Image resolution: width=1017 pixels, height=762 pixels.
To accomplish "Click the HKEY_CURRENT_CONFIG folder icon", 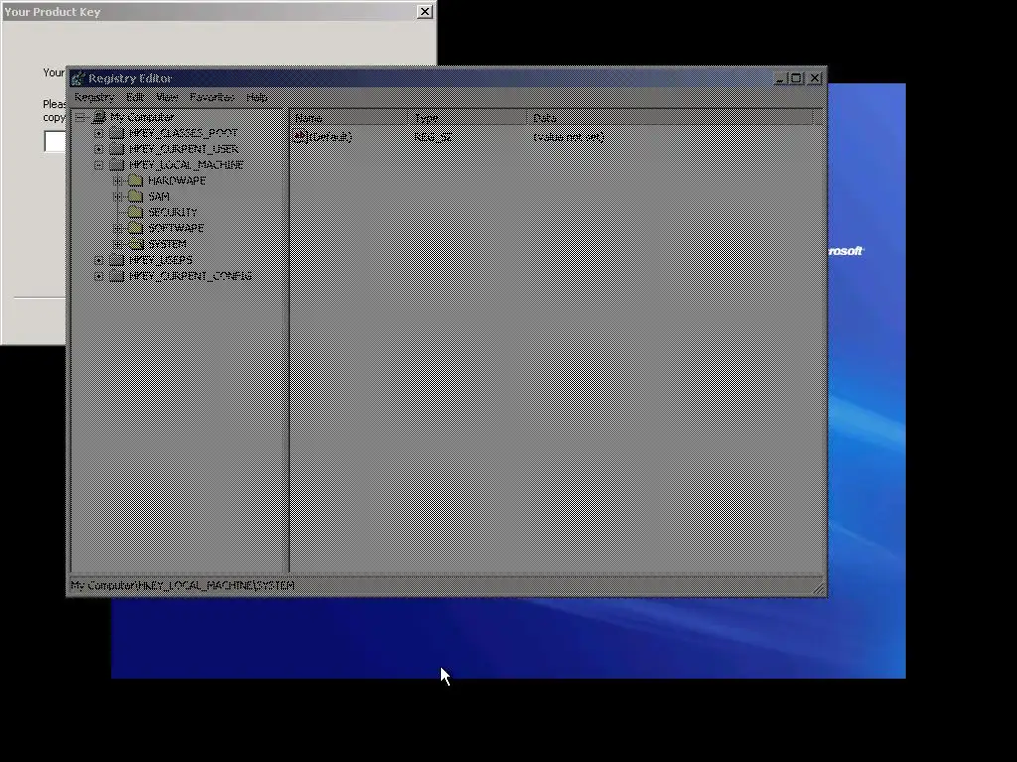I will 117,276.
